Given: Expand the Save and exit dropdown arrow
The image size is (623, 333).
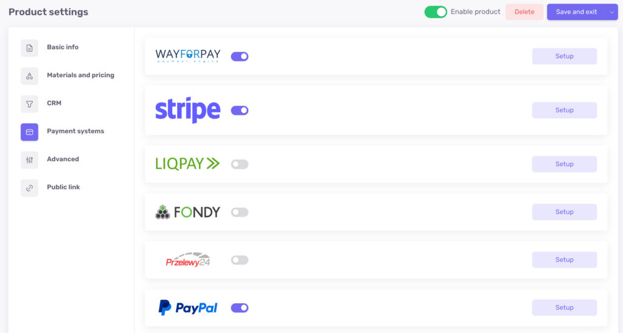Looking at the screenshot, I should point(612,12).
